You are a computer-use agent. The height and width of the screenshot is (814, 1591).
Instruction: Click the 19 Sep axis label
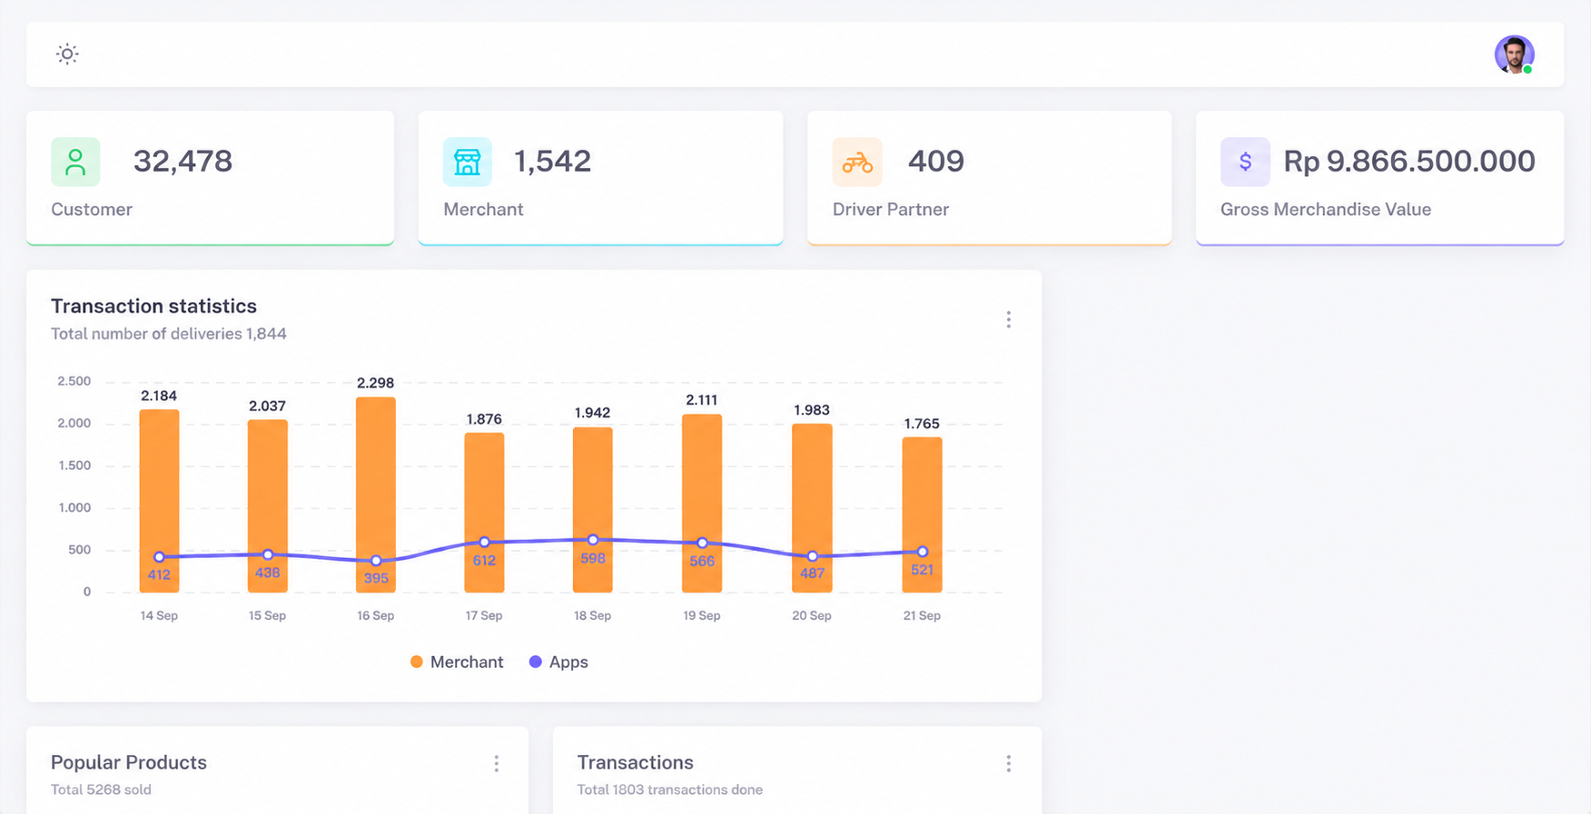point(702,616)
